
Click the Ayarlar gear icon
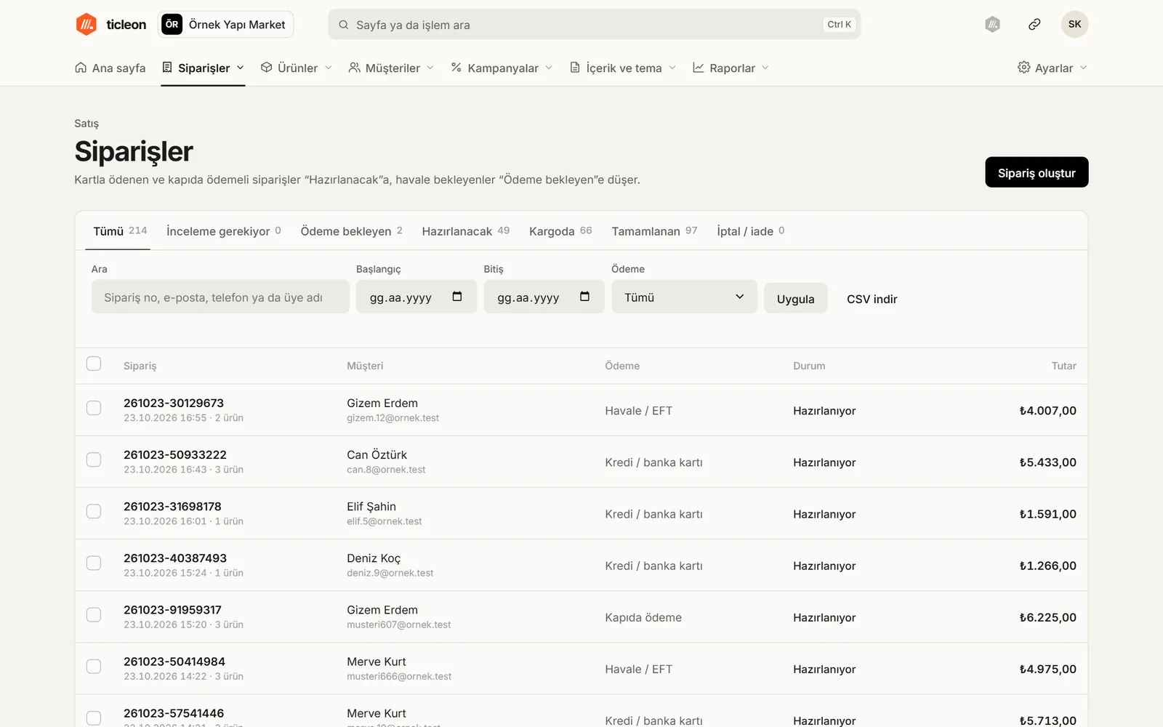(1023, 67)
